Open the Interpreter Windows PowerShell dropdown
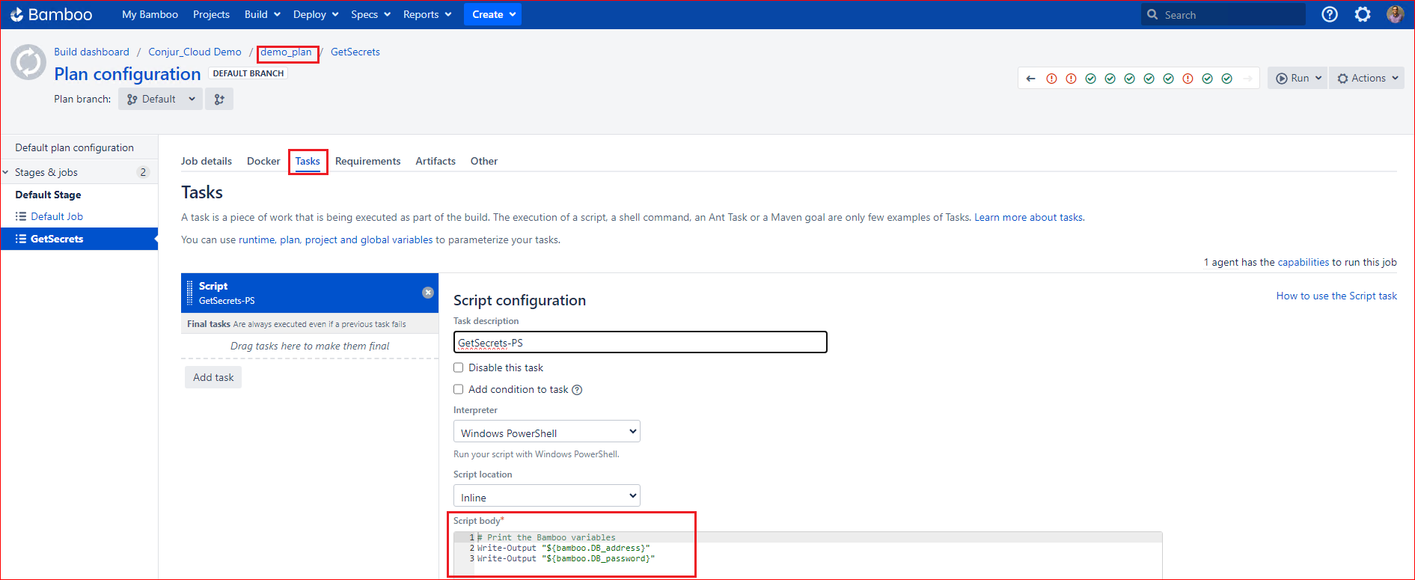The width and height of the screenshot is (1415, 580). (547, 432)
